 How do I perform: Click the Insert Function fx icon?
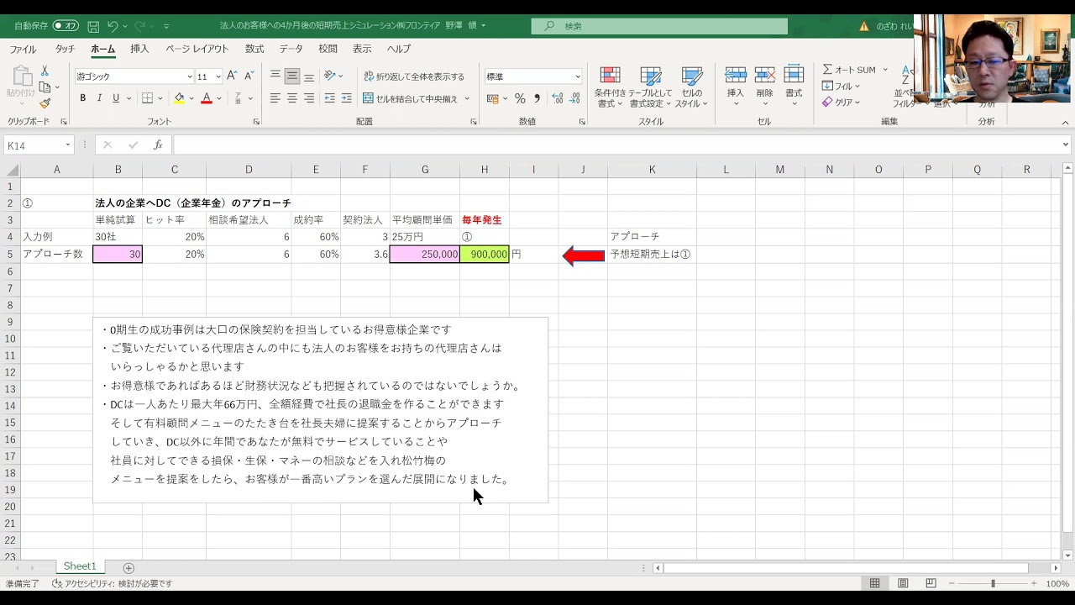coord(157,145)
